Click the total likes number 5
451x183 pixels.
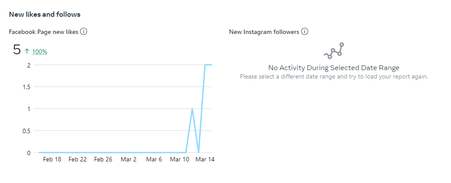(x=17, y=50)
